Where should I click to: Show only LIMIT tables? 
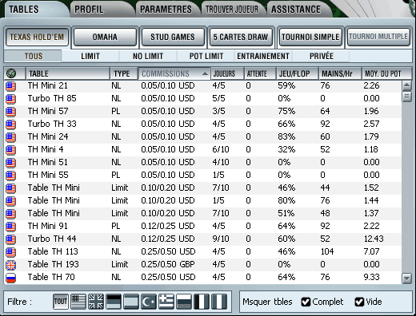coord(90,56)
